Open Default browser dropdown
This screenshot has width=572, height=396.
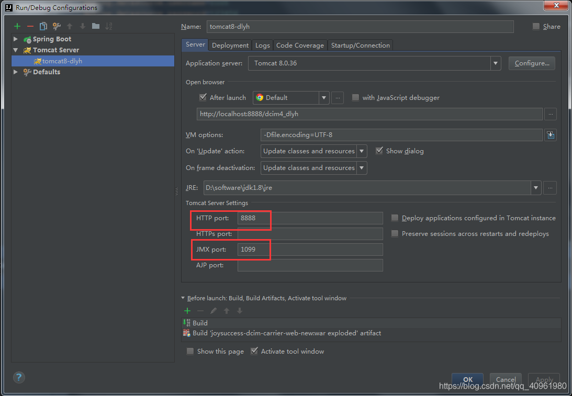point(323,98)
